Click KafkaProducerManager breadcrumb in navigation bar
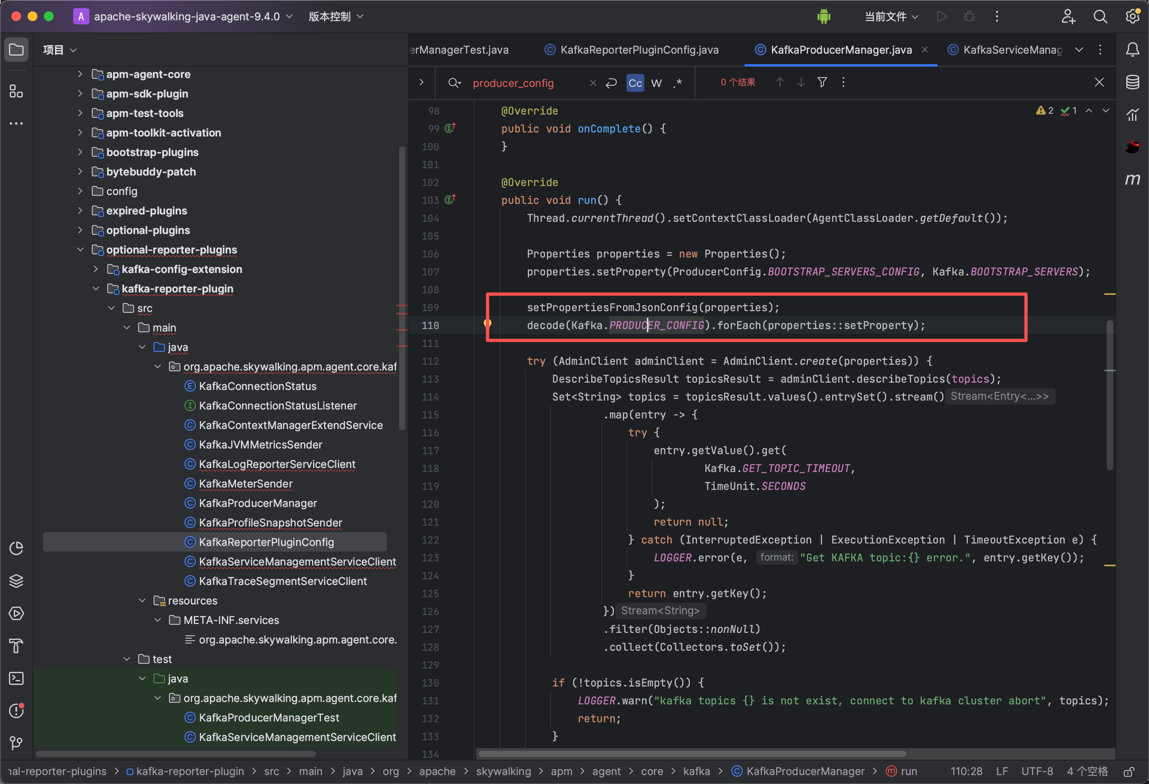This screenshot has height=784, width=1149. (805, 771)
